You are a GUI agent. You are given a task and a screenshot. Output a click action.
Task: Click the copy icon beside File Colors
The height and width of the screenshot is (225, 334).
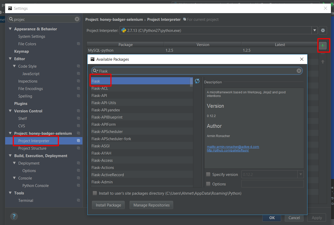pyautogui.click(x=78, y=44)
